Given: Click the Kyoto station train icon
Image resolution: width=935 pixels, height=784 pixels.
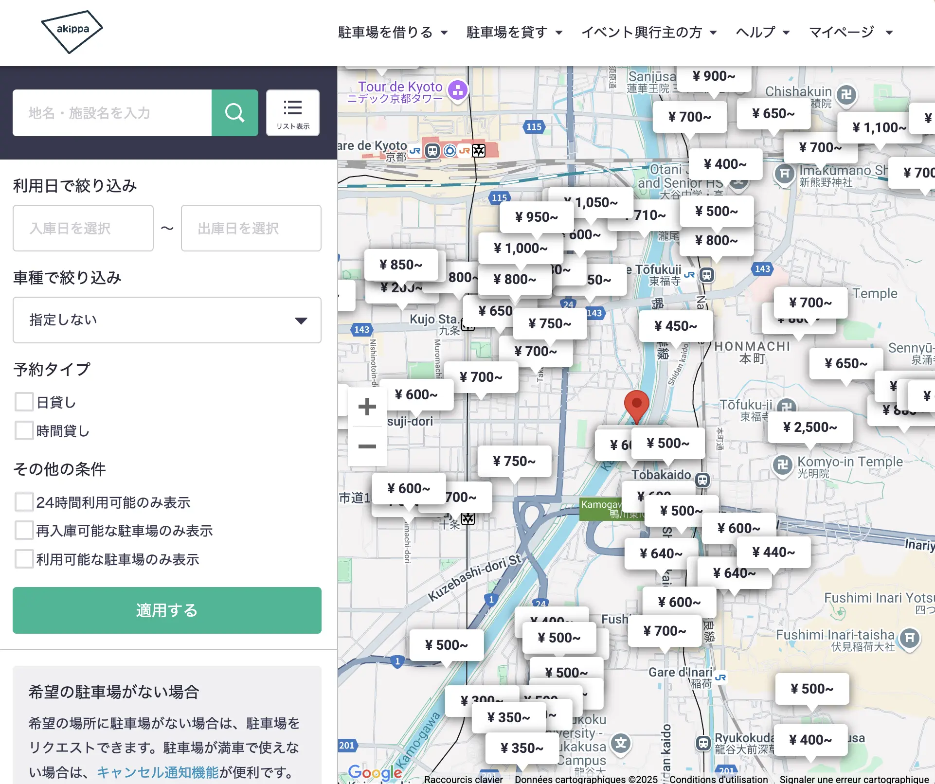Looking at the screenshot, I should tap(432, 151).
